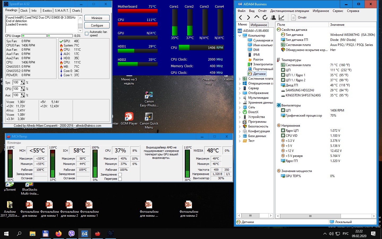Select Суммарная информация in AIDA64 tree
382x239 pixels.
click(x=260, y=40)
